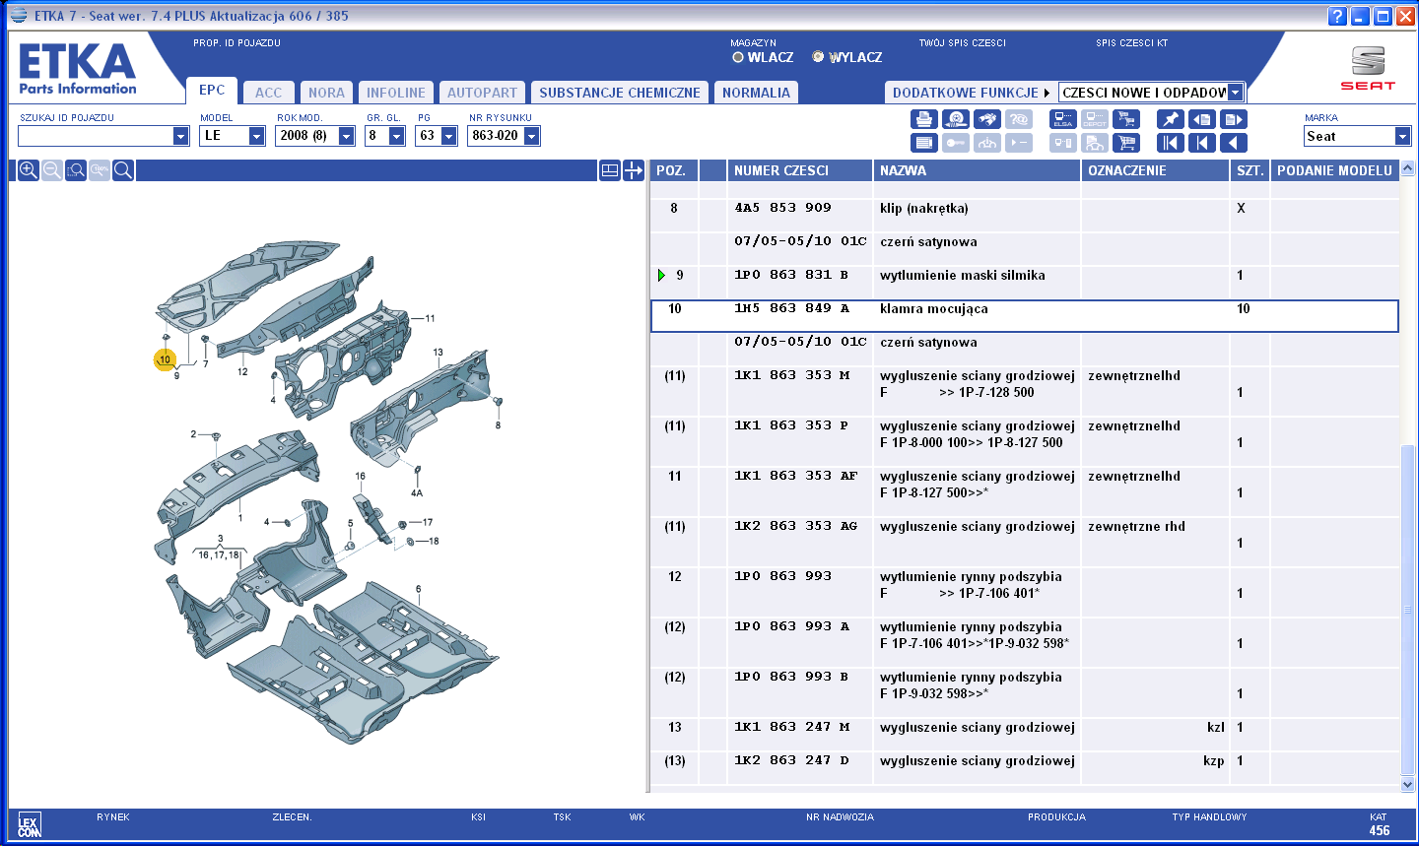The width and height of the screenshot is (1419, 846).
Task: Click position 10 marker in the illustration
Action: tap(165, 359)
